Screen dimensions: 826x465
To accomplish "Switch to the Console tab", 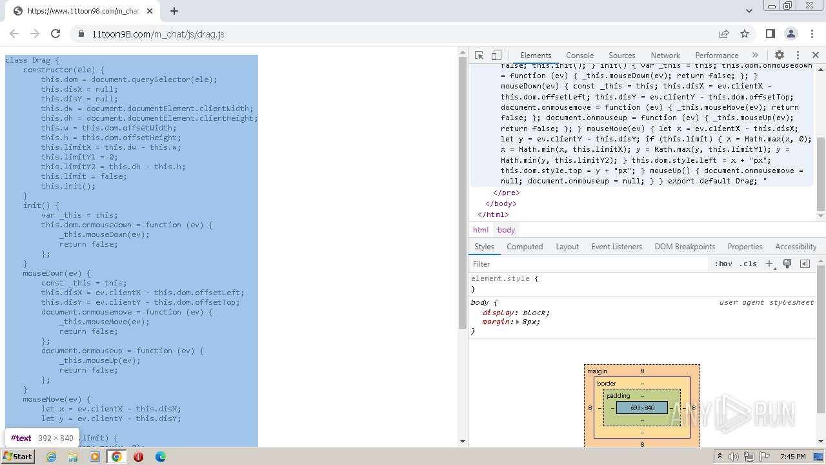I will (x=579, y=56).
